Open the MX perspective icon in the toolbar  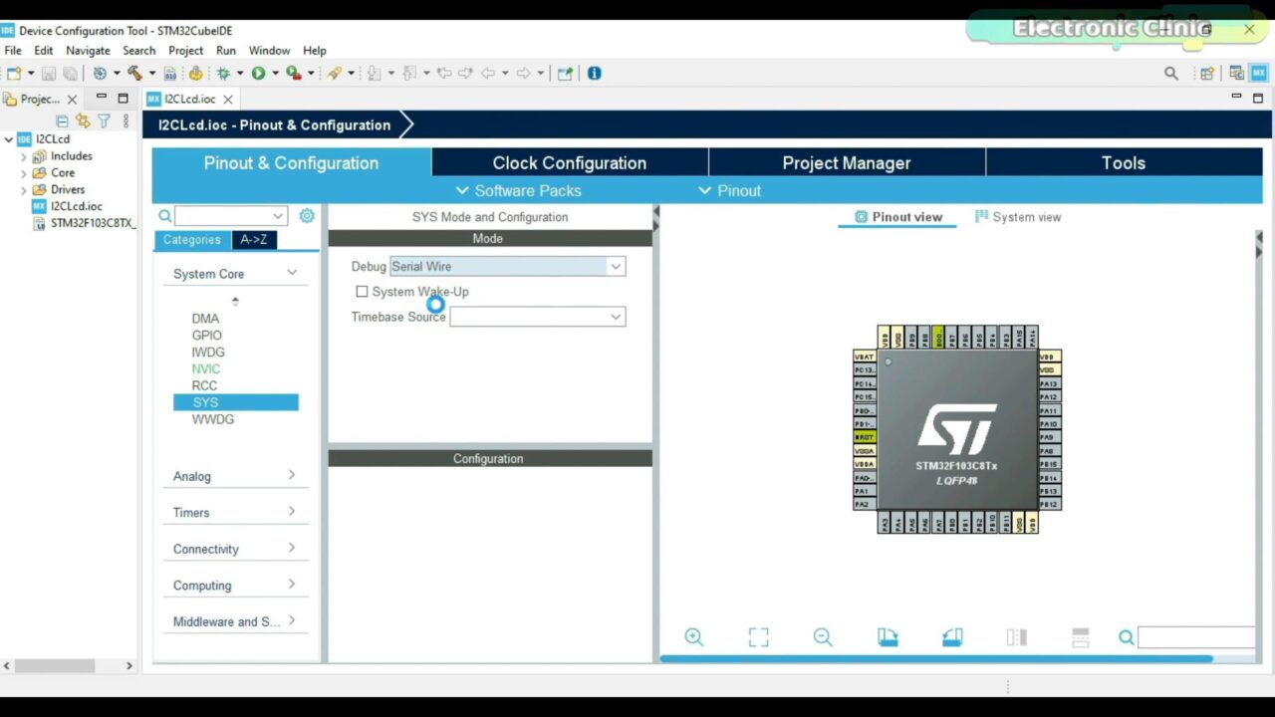point(1259,73)
